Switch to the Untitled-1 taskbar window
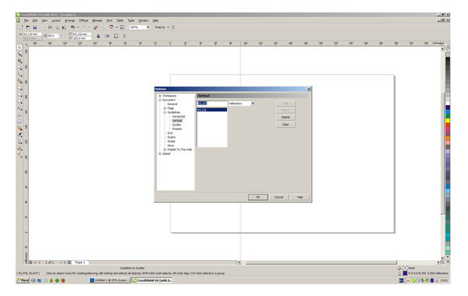 [x=109, y=280]
